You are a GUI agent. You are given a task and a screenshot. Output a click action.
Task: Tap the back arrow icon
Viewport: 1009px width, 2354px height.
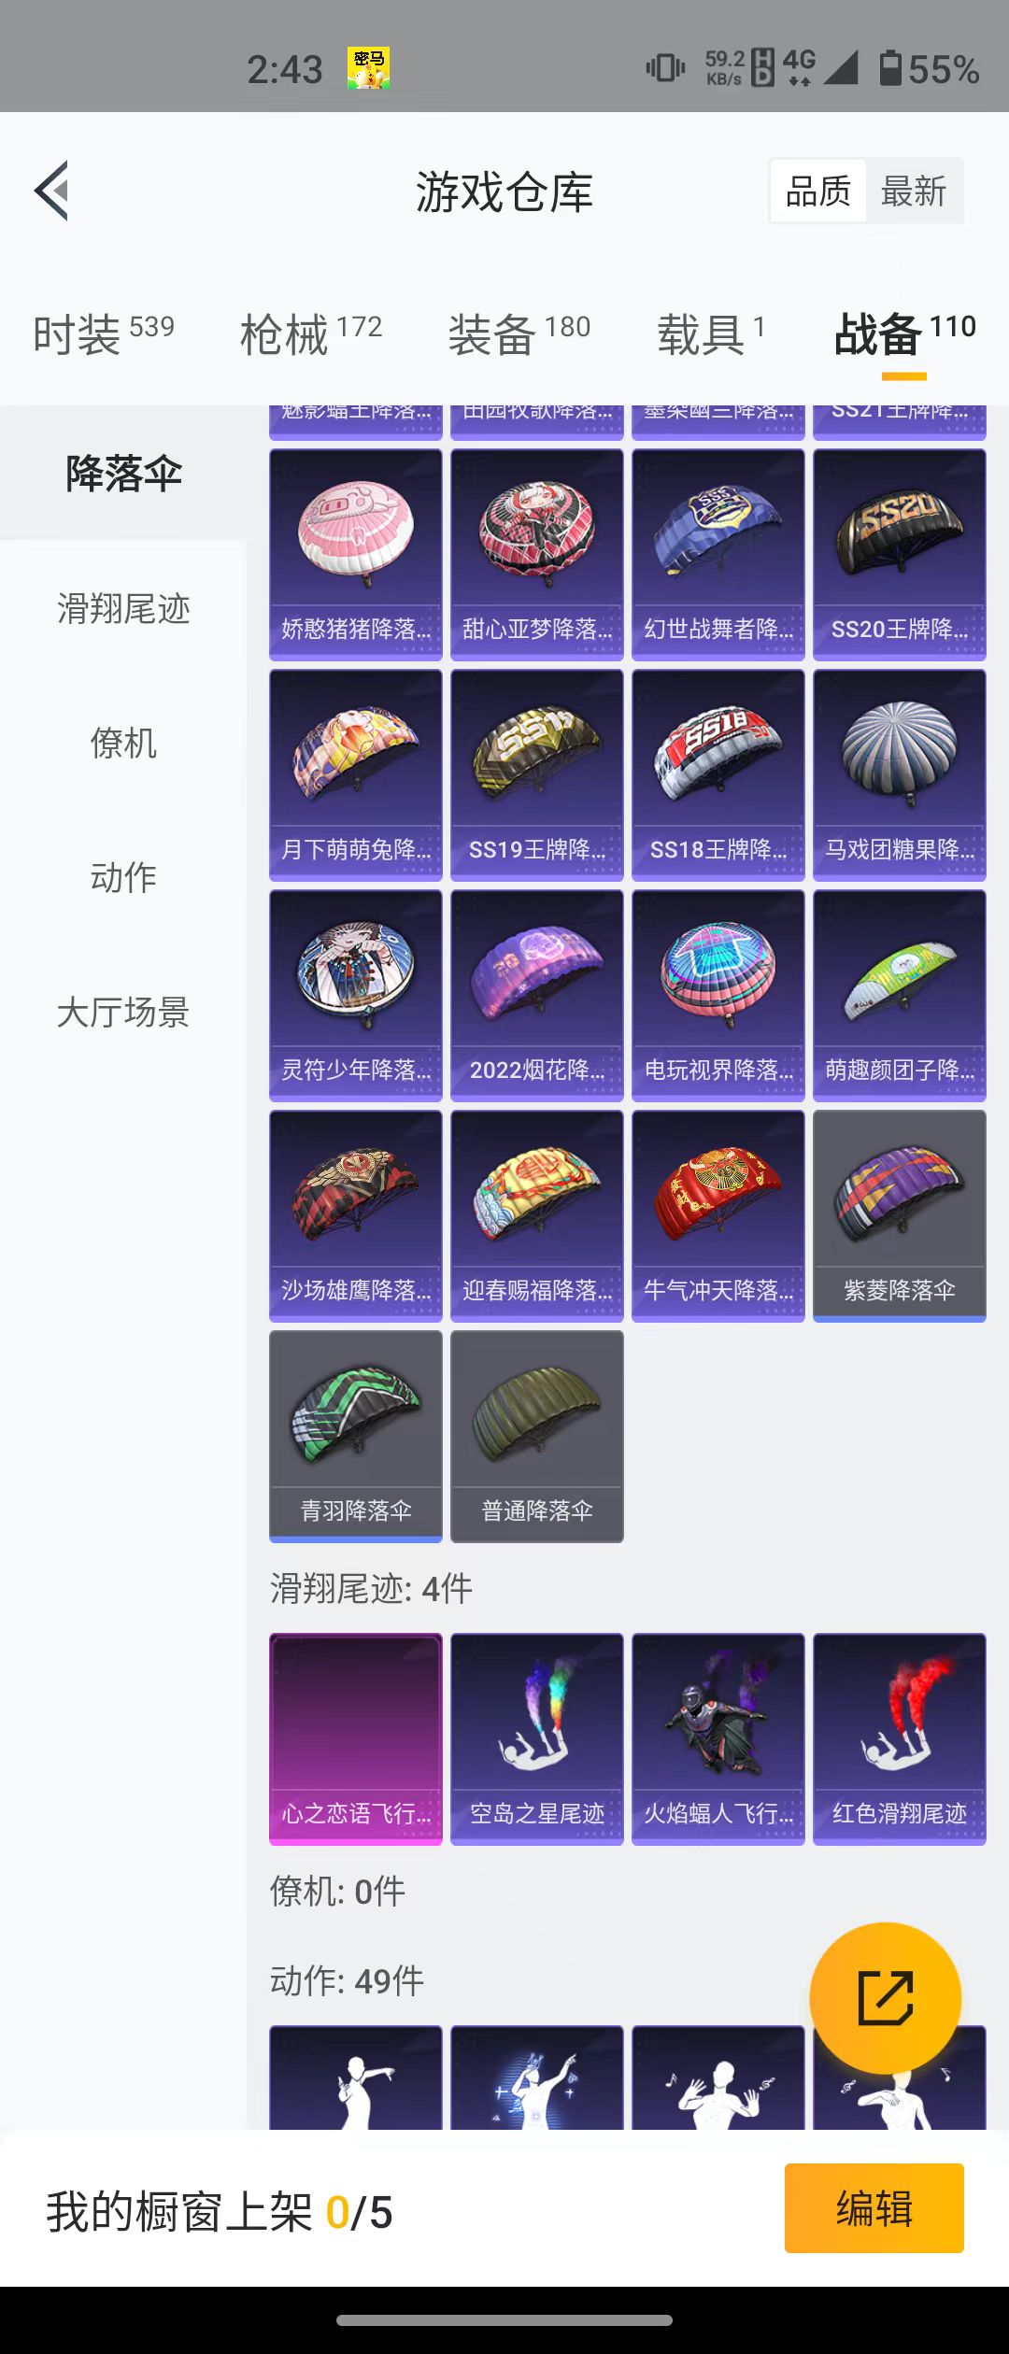[x=51, y=191]
